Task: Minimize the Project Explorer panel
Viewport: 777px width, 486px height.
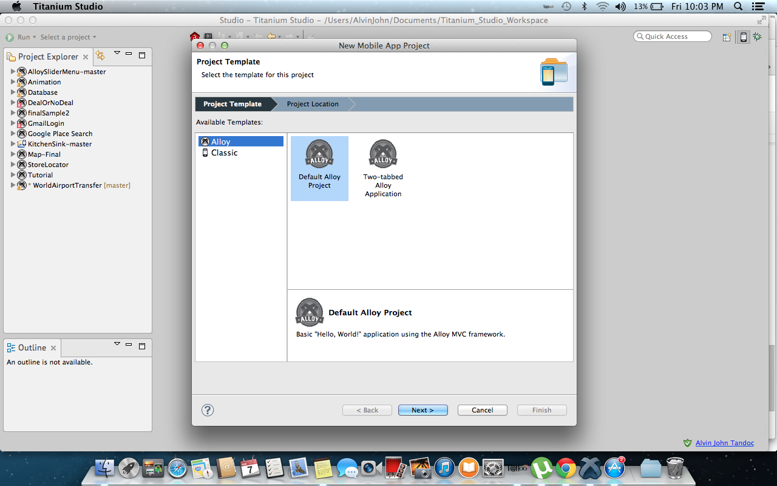Action: (129, 53)
